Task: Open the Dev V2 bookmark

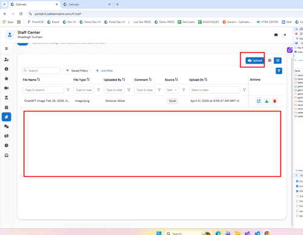Action: coord(70,22)
